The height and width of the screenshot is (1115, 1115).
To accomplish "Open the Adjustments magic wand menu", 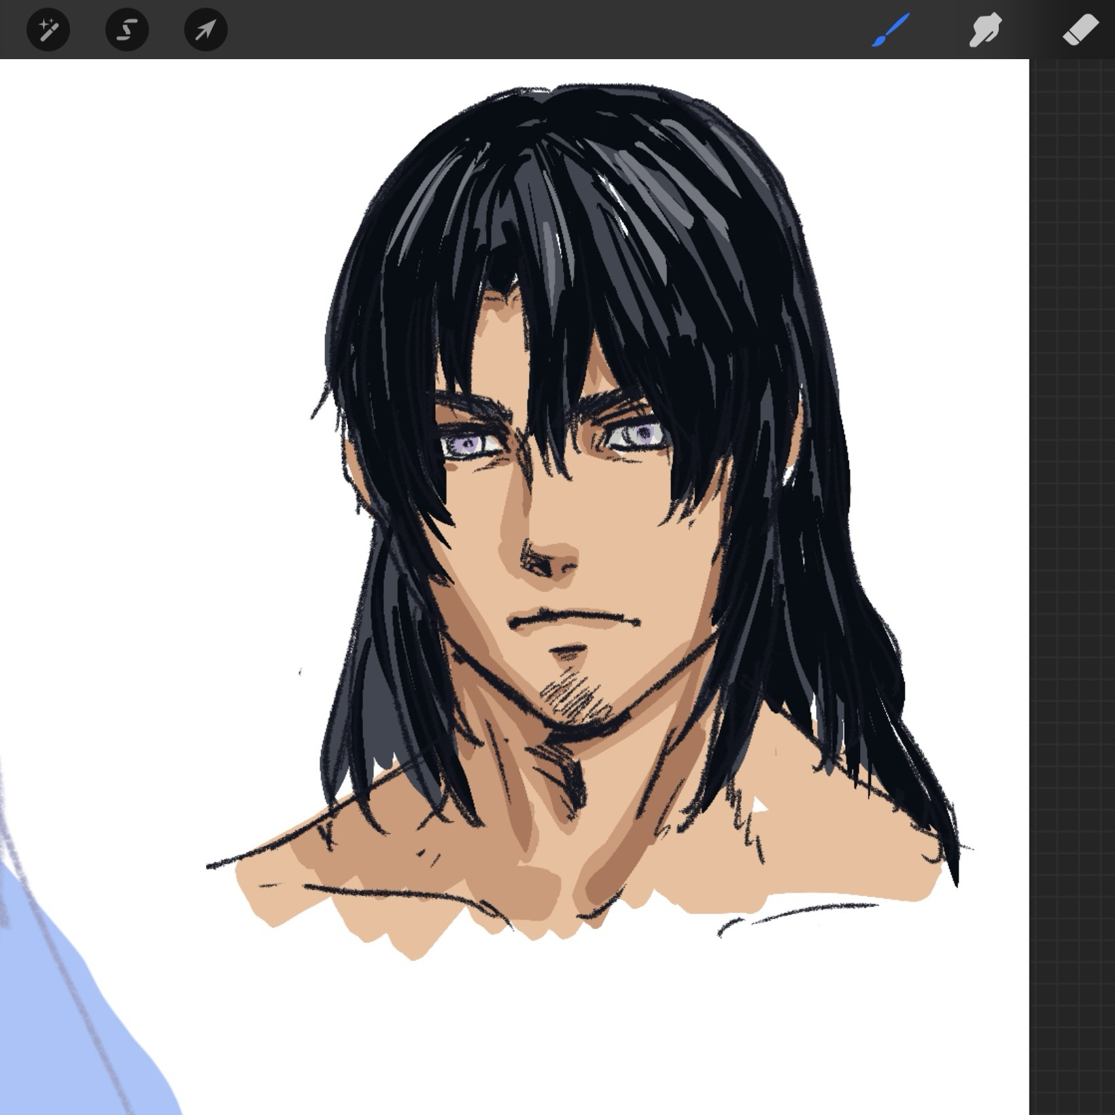I will (48, 30).
